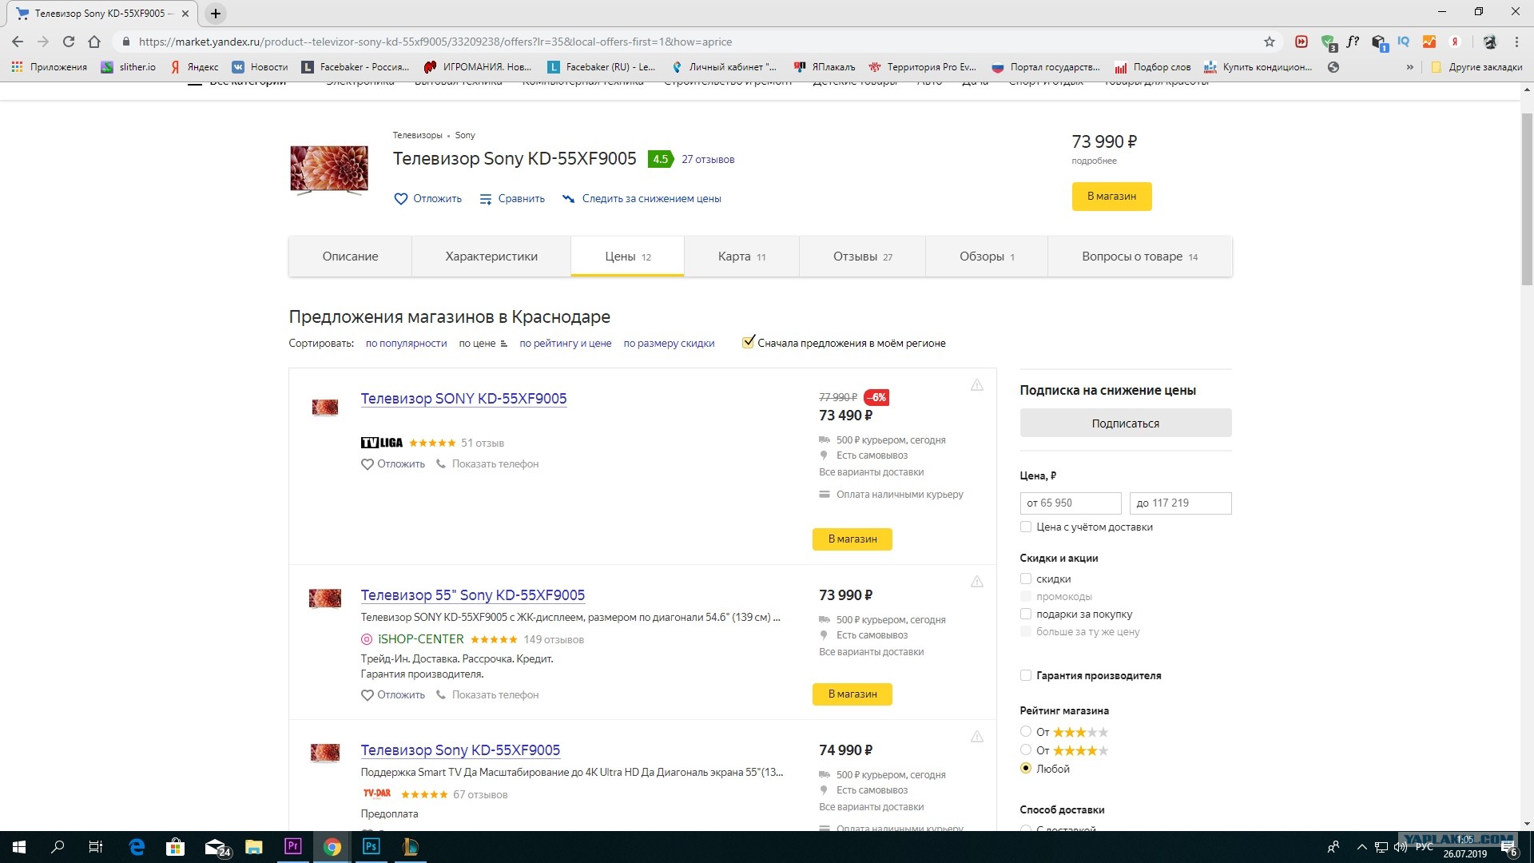Open the '27 отзывов' reviews link

point(708,160)
